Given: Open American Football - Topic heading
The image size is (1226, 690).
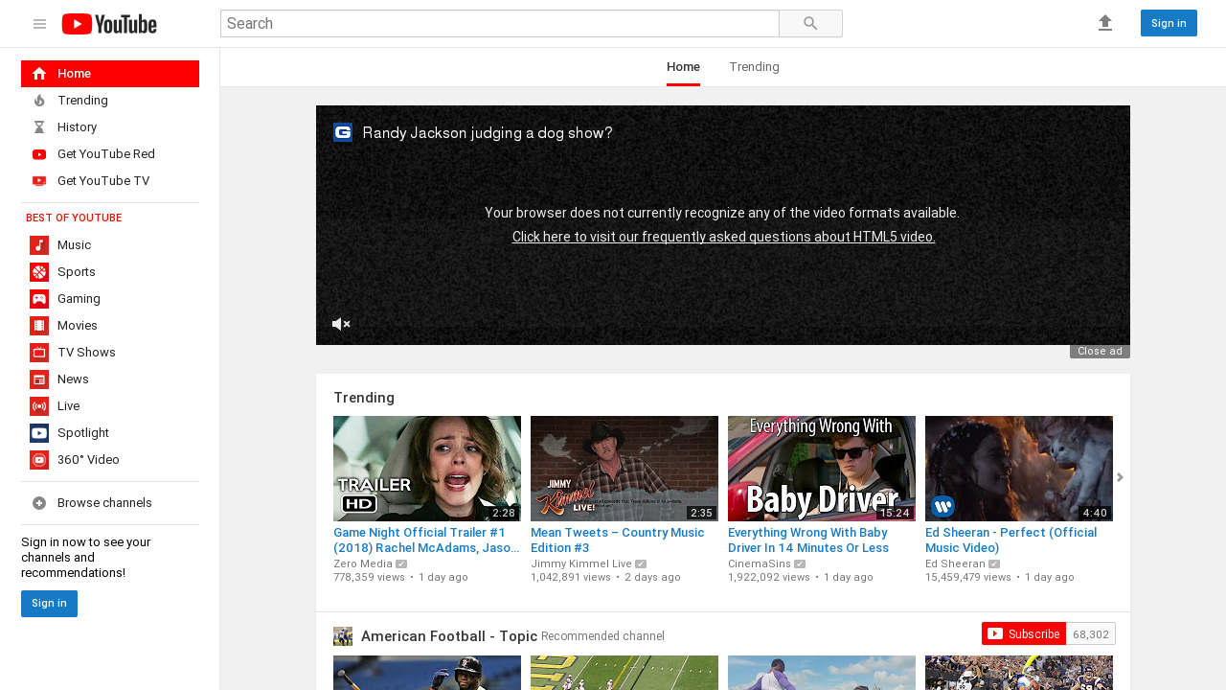Looking at the screenshot, I should (x=449, y=635).
